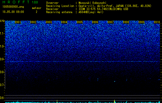Click the 0904 time marker
The image size is (162, 103).
[64, 22]
